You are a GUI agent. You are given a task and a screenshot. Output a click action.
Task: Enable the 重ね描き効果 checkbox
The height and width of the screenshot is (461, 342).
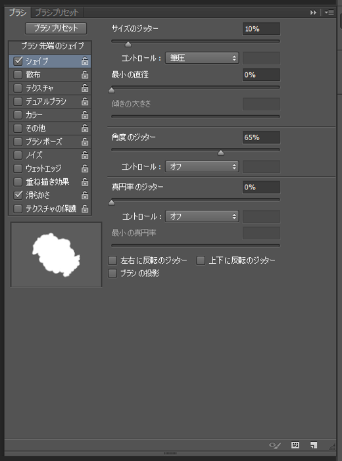click(x=18, y=182)
